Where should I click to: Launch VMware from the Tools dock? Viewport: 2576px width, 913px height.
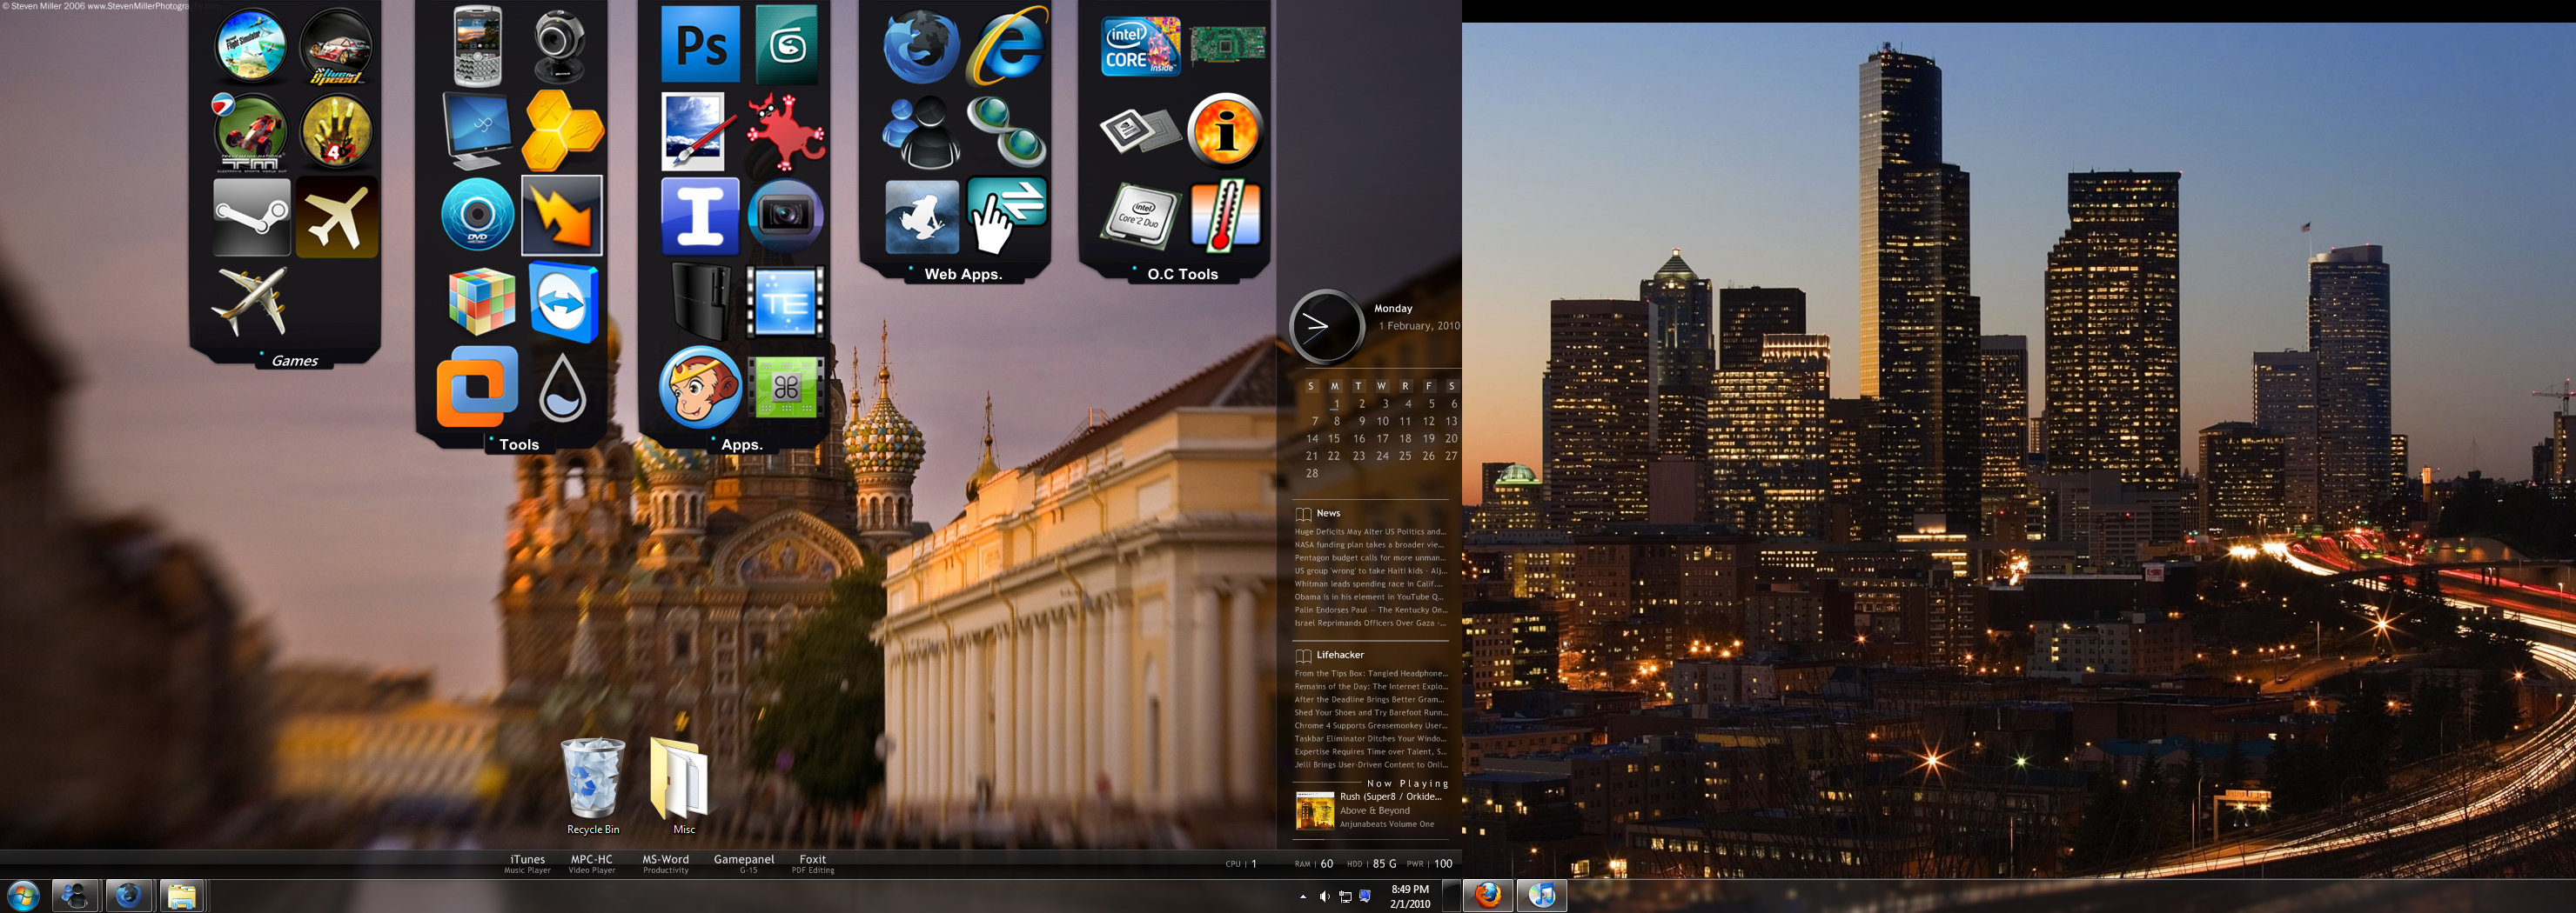[477, 387]
